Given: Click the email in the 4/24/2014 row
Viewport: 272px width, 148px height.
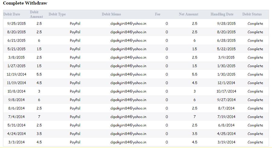Looking at the screenshot, I should (x=128, y=134).
